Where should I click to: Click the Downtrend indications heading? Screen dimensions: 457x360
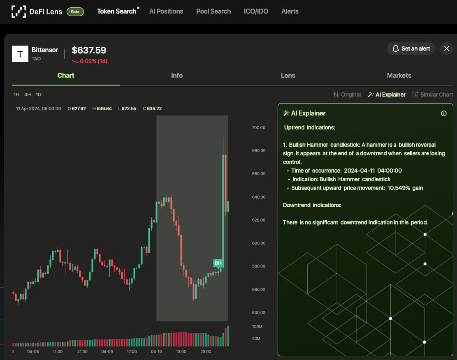point(312,205)
